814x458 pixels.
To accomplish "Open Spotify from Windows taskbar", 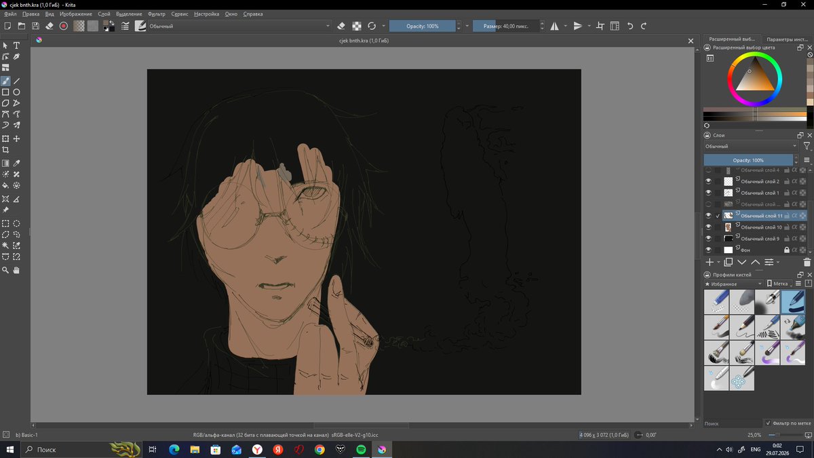I will click(361, 449).
